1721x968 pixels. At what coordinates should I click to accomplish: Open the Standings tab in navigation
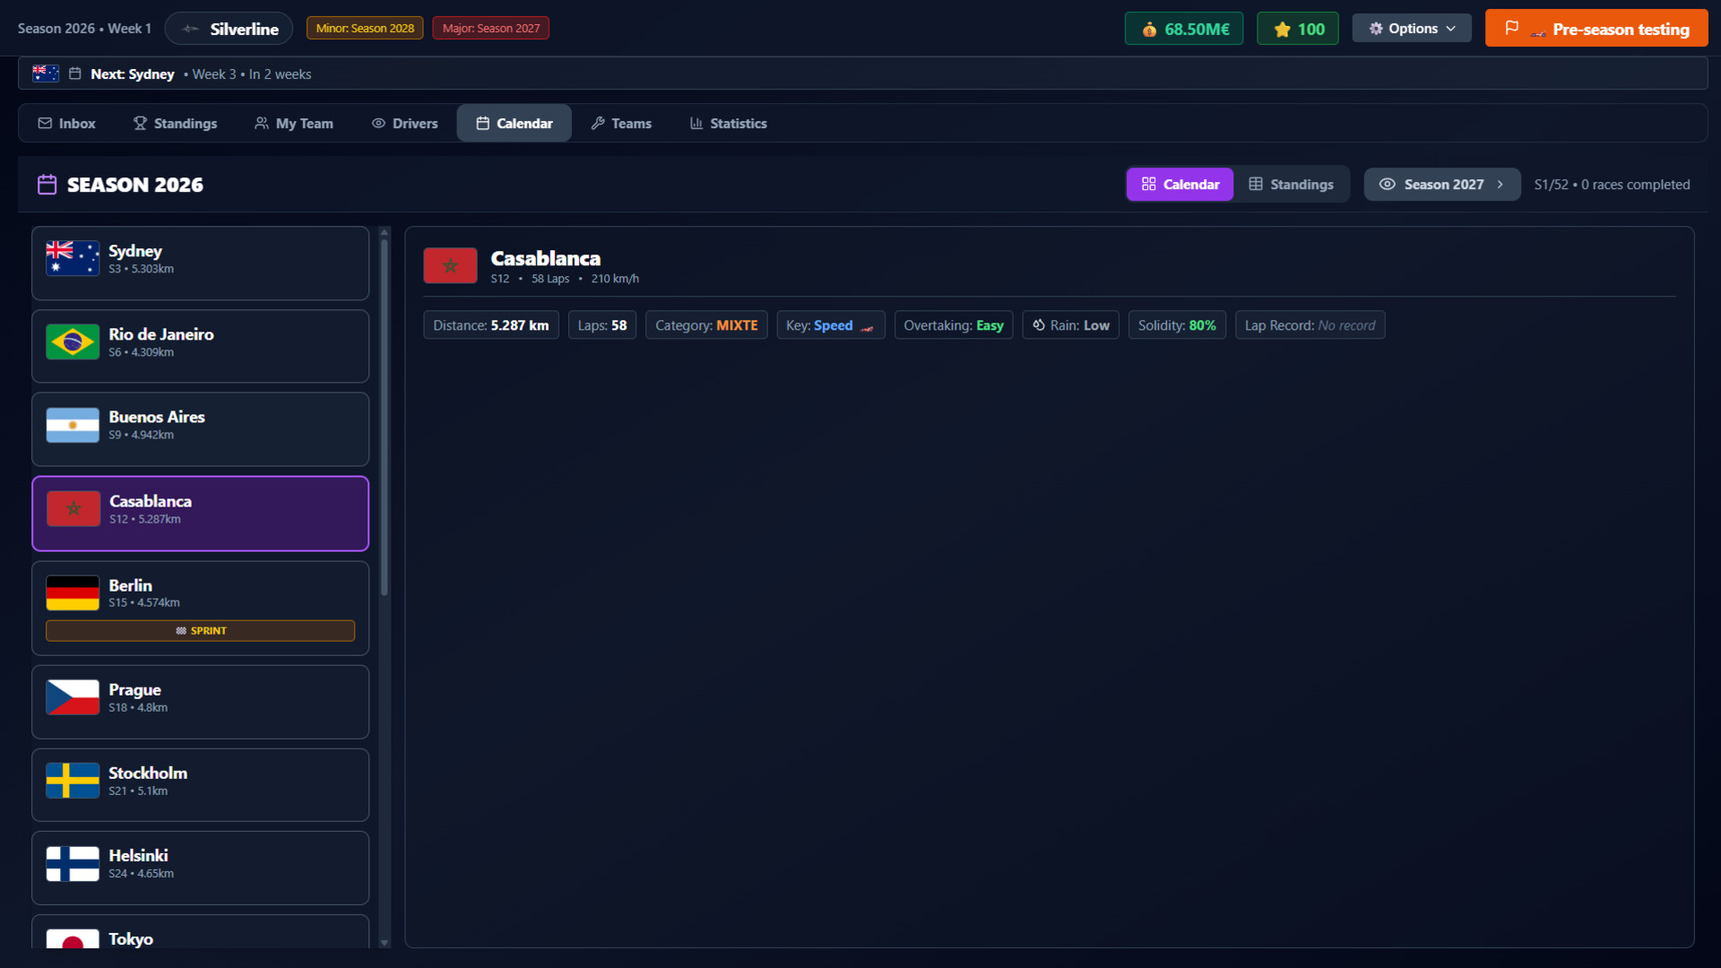tap(175, 123)
